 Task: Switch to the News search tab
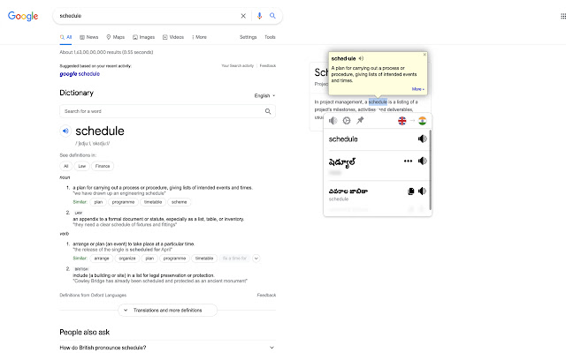click(89, 37)
